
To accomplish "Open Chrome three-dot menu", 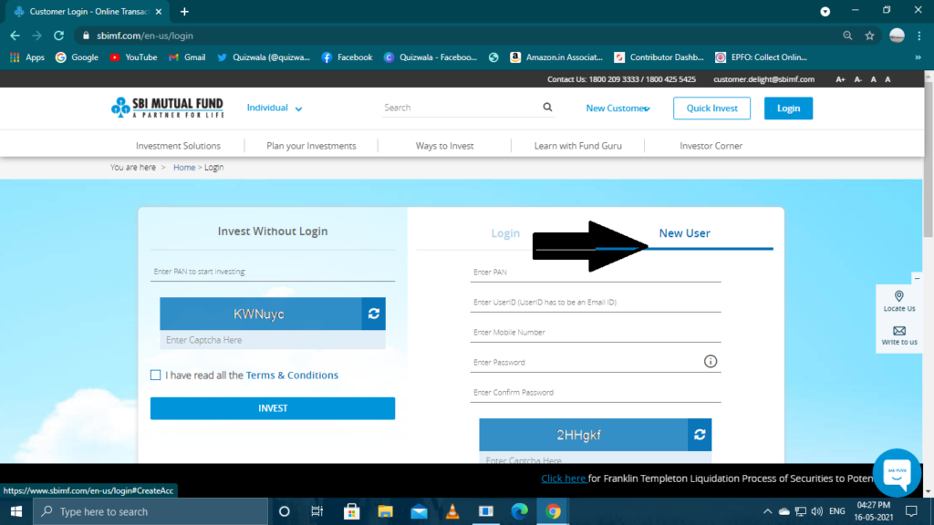I will click(x=919, y=36).
